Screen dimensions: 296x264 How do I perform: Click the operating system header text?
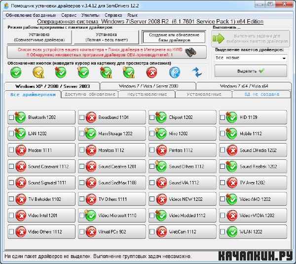tap(150, 22)
